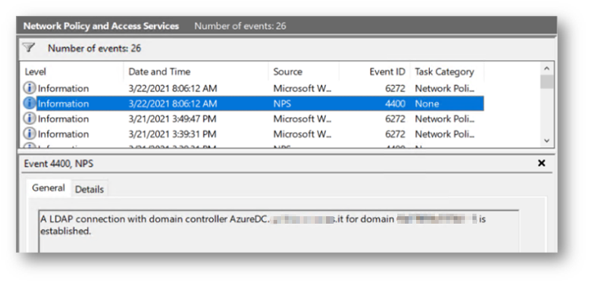Viewport: 589px width, 284px height.
Task: Click info icon of 3:49:47 PM event
Action: (x=30, y=118)
